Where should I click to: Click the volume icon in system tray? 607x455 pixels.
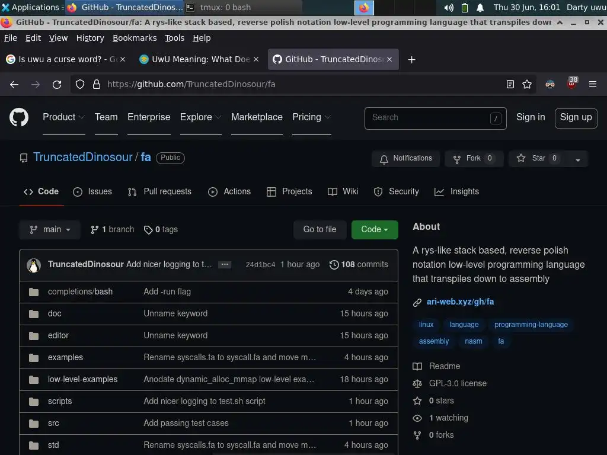(x=449, y=7)
